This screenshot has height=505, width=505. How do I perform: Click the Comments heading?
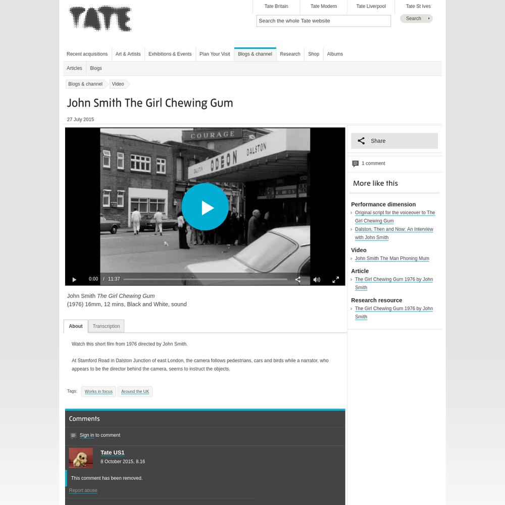(x=84, y=419)
